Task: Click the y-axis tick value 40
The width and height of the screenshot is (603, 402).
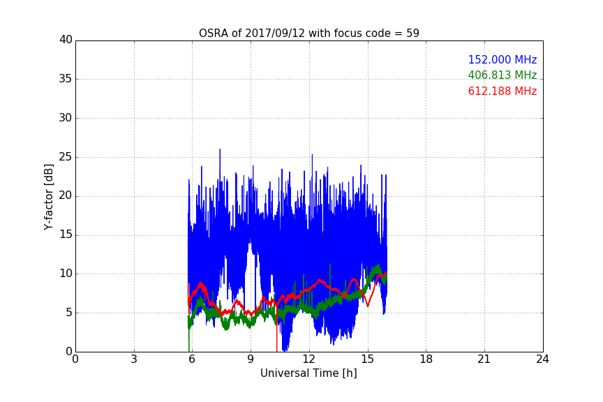Action: pos(66,40)
